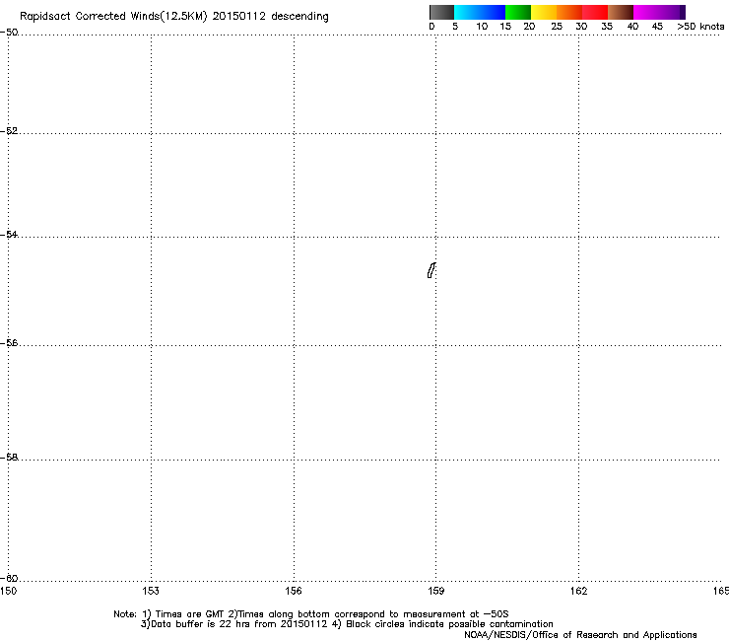Click the '10' legend scale label

click(482, 27)
